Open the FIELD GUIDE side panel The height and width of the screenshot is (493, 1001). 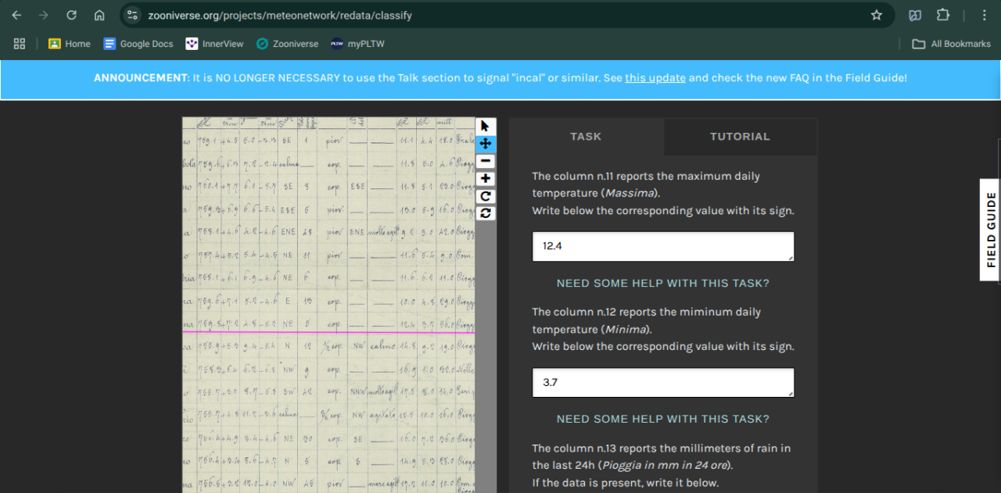(991, 230)
